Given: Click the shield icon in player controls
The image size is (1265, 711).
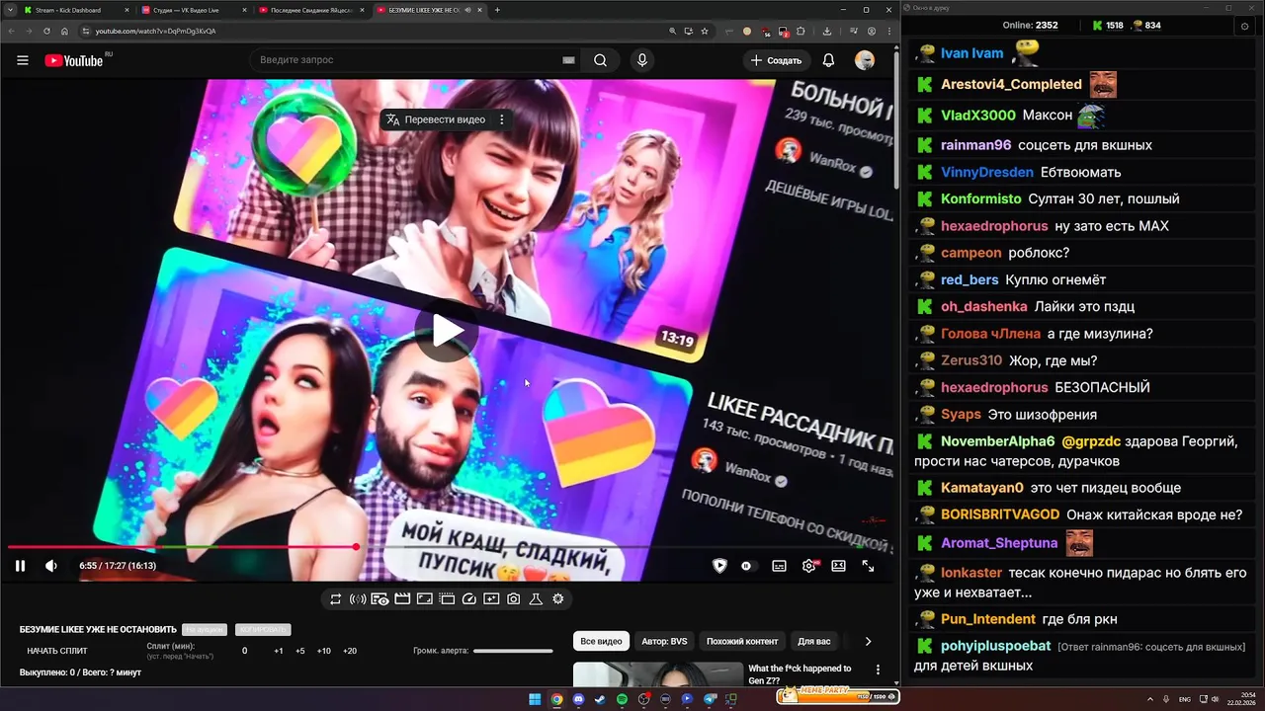Looking at the screenshot, I should coord(719,566).
